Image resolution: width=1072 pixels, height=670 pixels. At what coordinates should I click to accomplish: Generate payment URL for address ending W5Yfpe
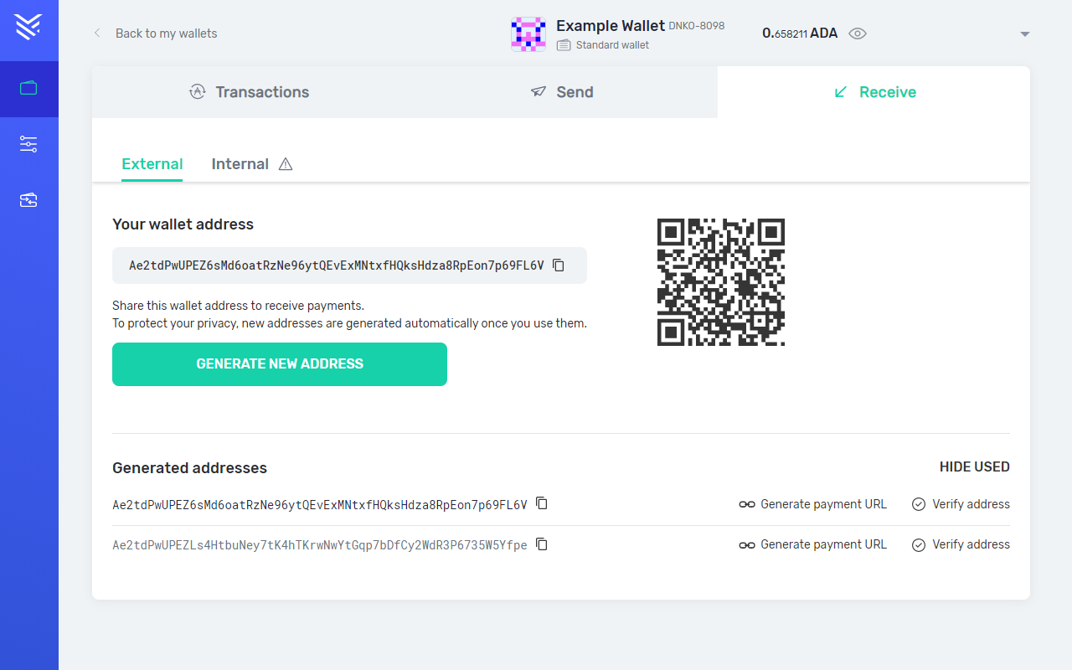coord(812,544)
